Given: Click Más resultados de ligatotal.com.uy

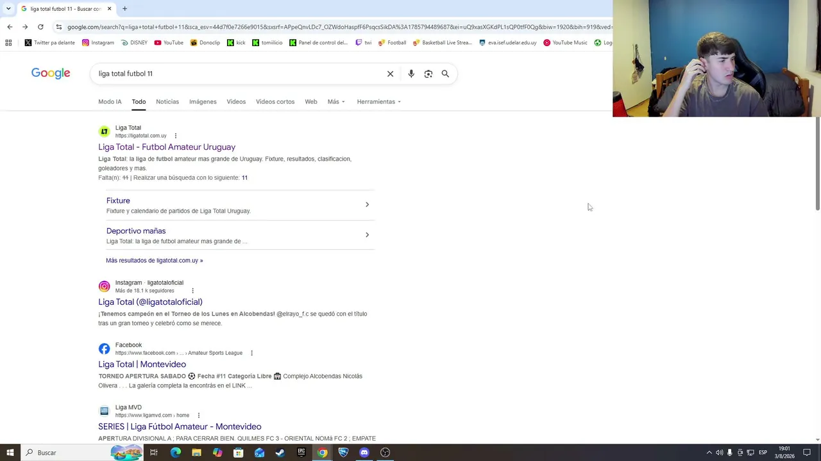Looking at the screenshot, I should [155, 261].
